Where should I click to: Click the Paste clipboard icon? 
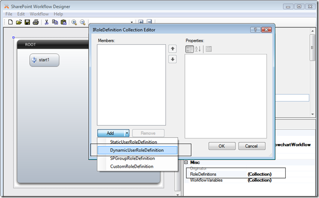tap(64, 22)
